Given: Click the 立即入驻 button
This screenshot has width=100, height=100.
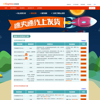Looking at the screenshot, I should point(92,8).
